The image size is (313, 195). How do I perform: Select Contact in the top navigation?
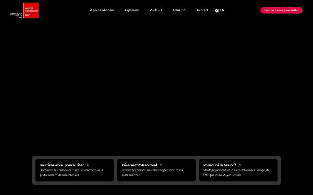(x=203, y=10)
